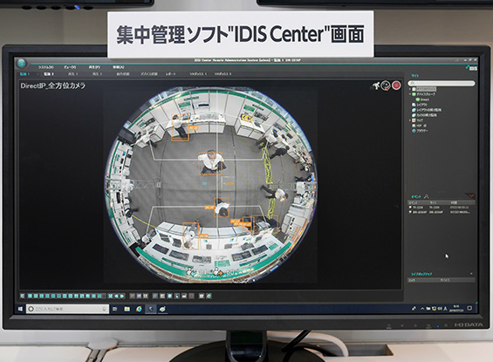
Task: Click the next camera group arrow icon
Action: [x=122, y=296]
